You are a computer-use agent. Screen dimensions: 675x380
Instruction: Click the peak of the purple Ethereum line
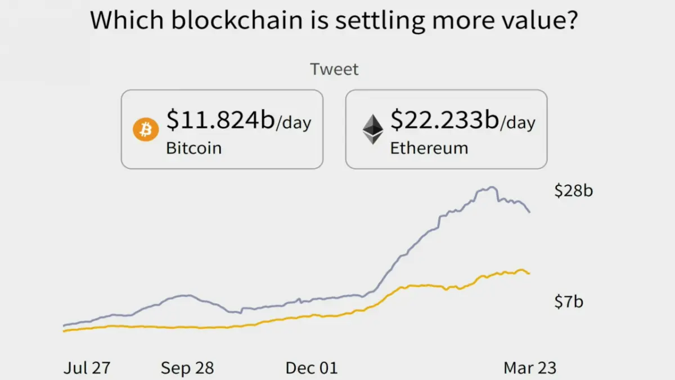(492, 187)
